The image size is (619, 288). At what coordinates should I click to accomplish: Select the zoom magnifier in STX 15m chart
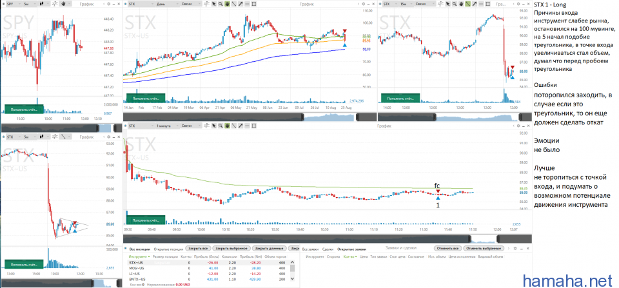tap(455, 4)
